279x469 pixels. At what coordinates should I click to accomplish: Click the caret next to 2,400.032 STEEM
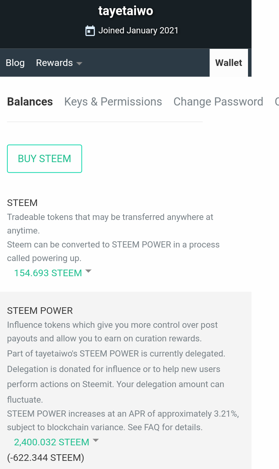click(x=96, y=441)
